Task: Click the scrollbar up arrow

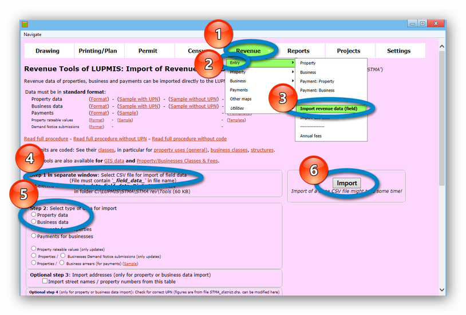Action: click(441, 46)
